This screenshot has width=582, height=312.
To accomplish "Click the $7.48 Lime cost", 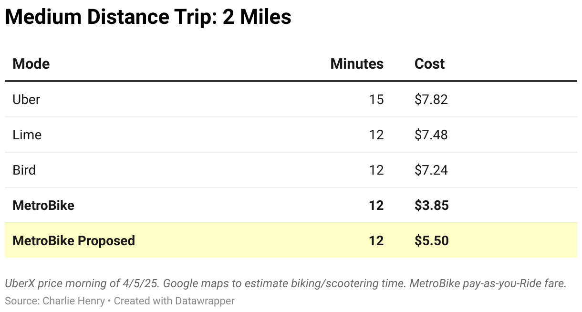I will (431, 135).
